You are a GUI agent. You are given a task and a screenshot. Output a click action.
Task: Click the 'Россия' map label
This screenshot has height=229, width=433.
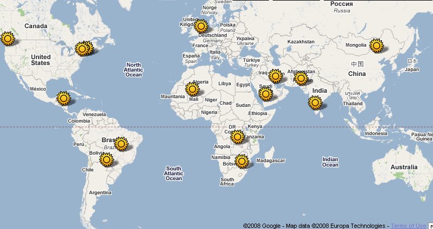342,4
